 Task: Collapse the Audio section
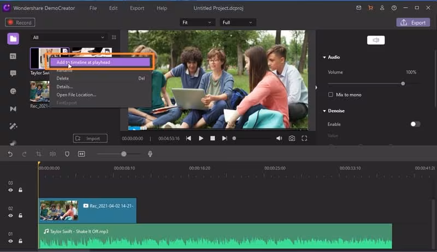tap(324, 57)
